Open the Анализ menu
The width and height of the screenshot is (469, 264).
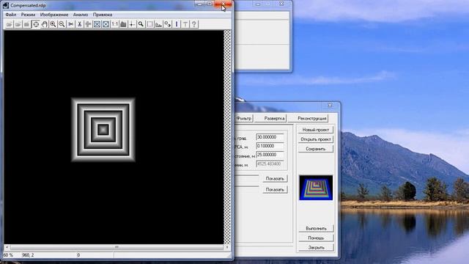click(81, 15)
